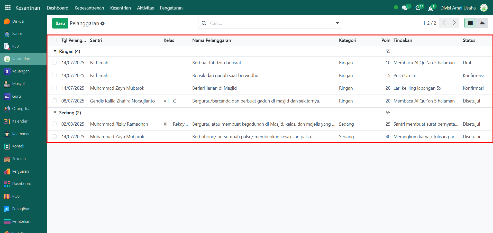Click the Baru button
Viewport: 493px width, 233px height.
tap(60, 23)
